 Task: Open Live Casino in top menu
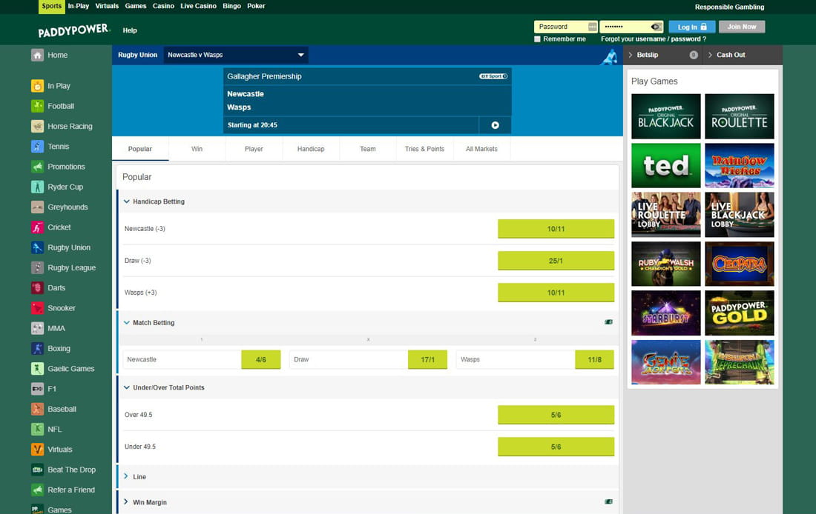198,6
